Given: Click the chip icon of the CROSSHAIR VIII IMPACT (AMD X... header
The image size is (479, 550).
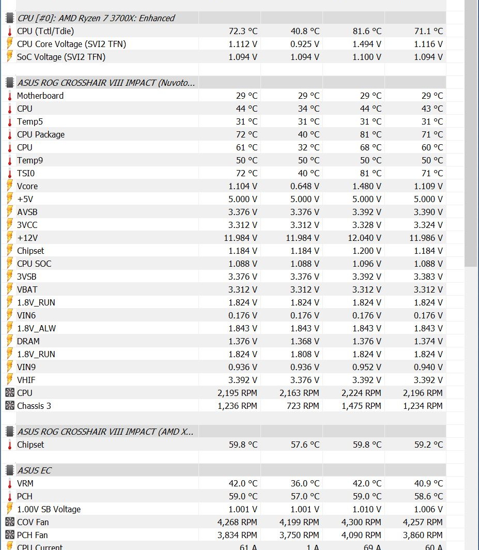Looking at the screenshot, I should 10,432.
